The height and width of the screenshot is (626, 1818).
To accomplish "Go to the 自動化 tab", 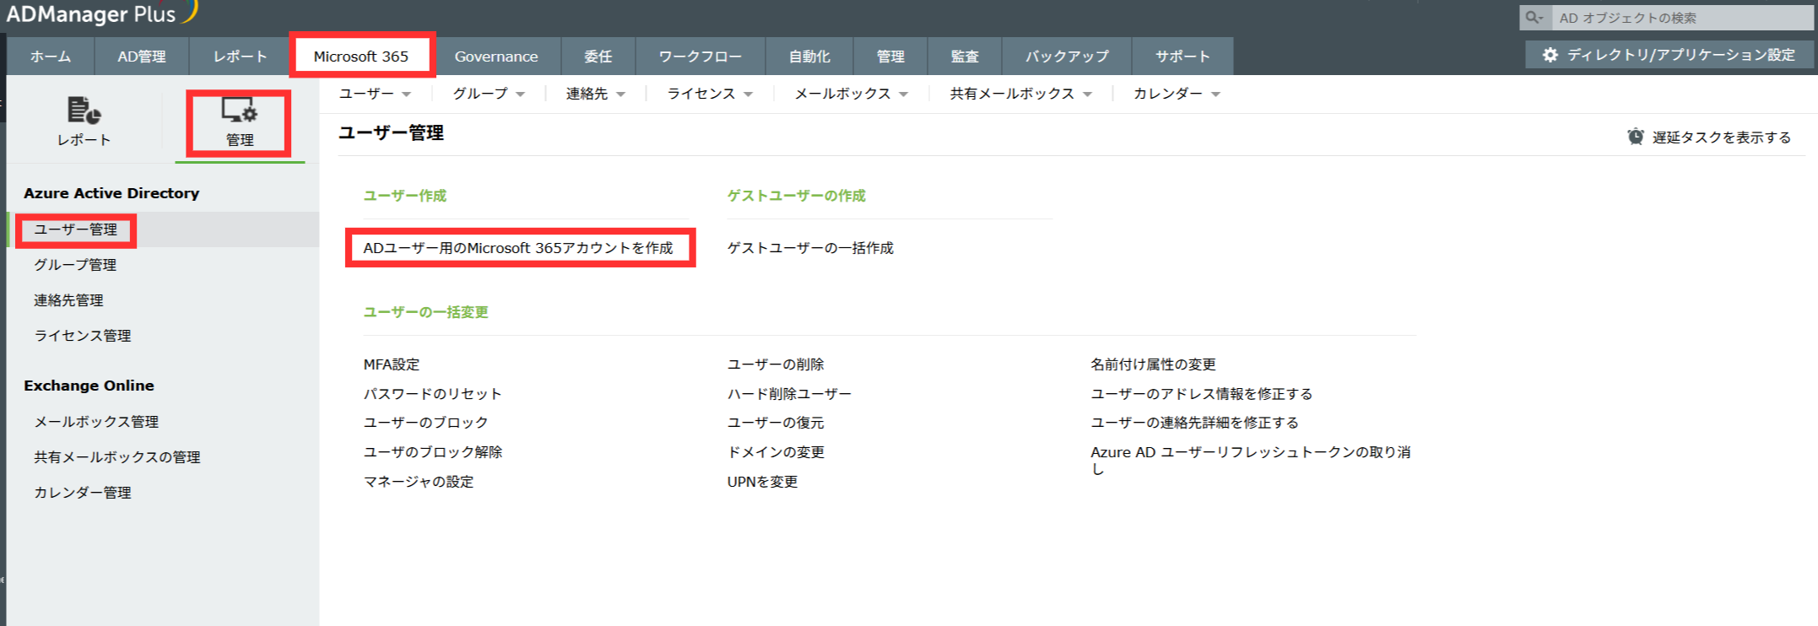I will point(809,57).
